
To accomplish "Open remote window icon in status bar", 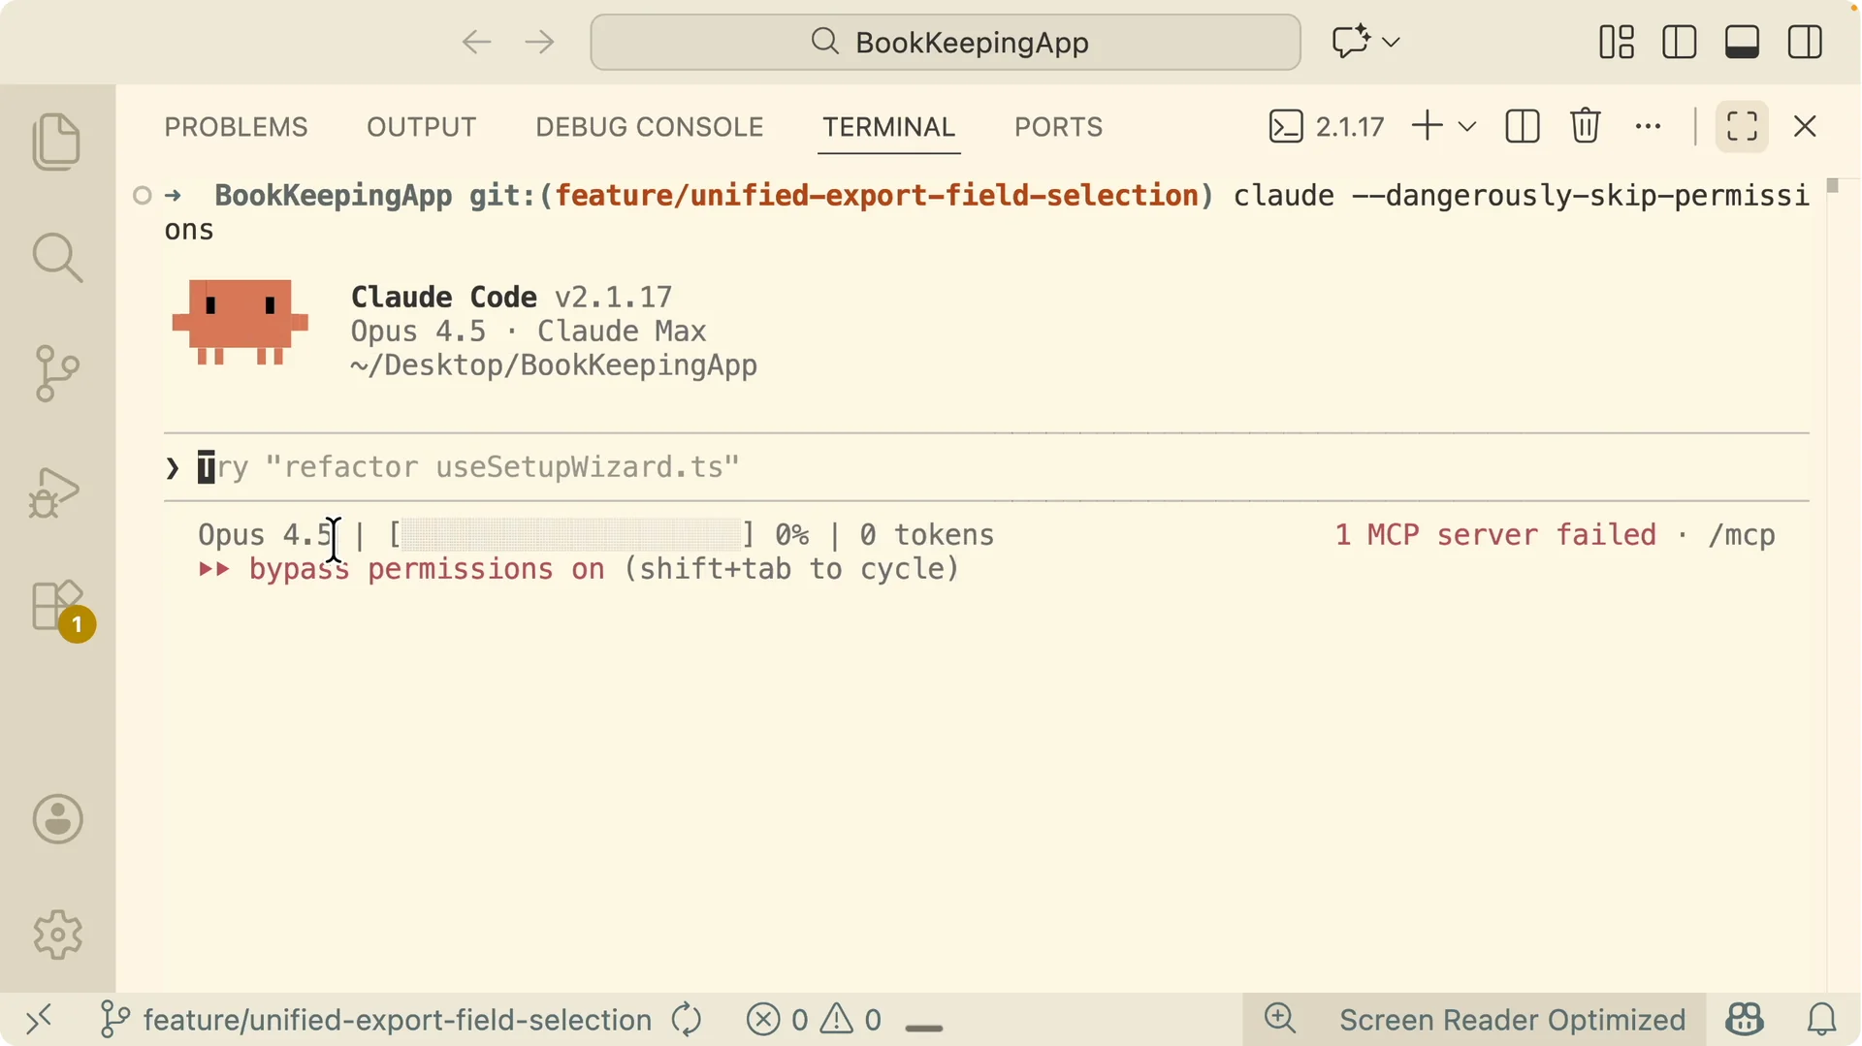I will coord(39,1020).
